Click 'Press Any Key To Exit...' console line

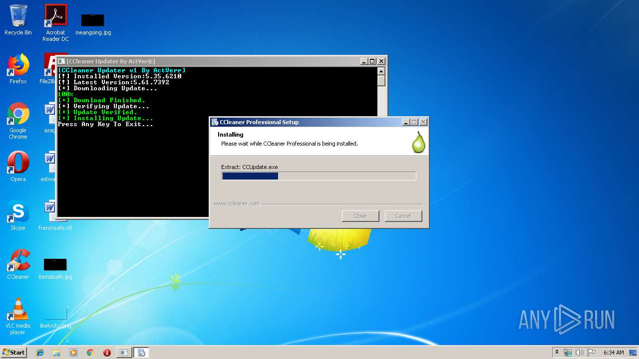coord(105,124)
